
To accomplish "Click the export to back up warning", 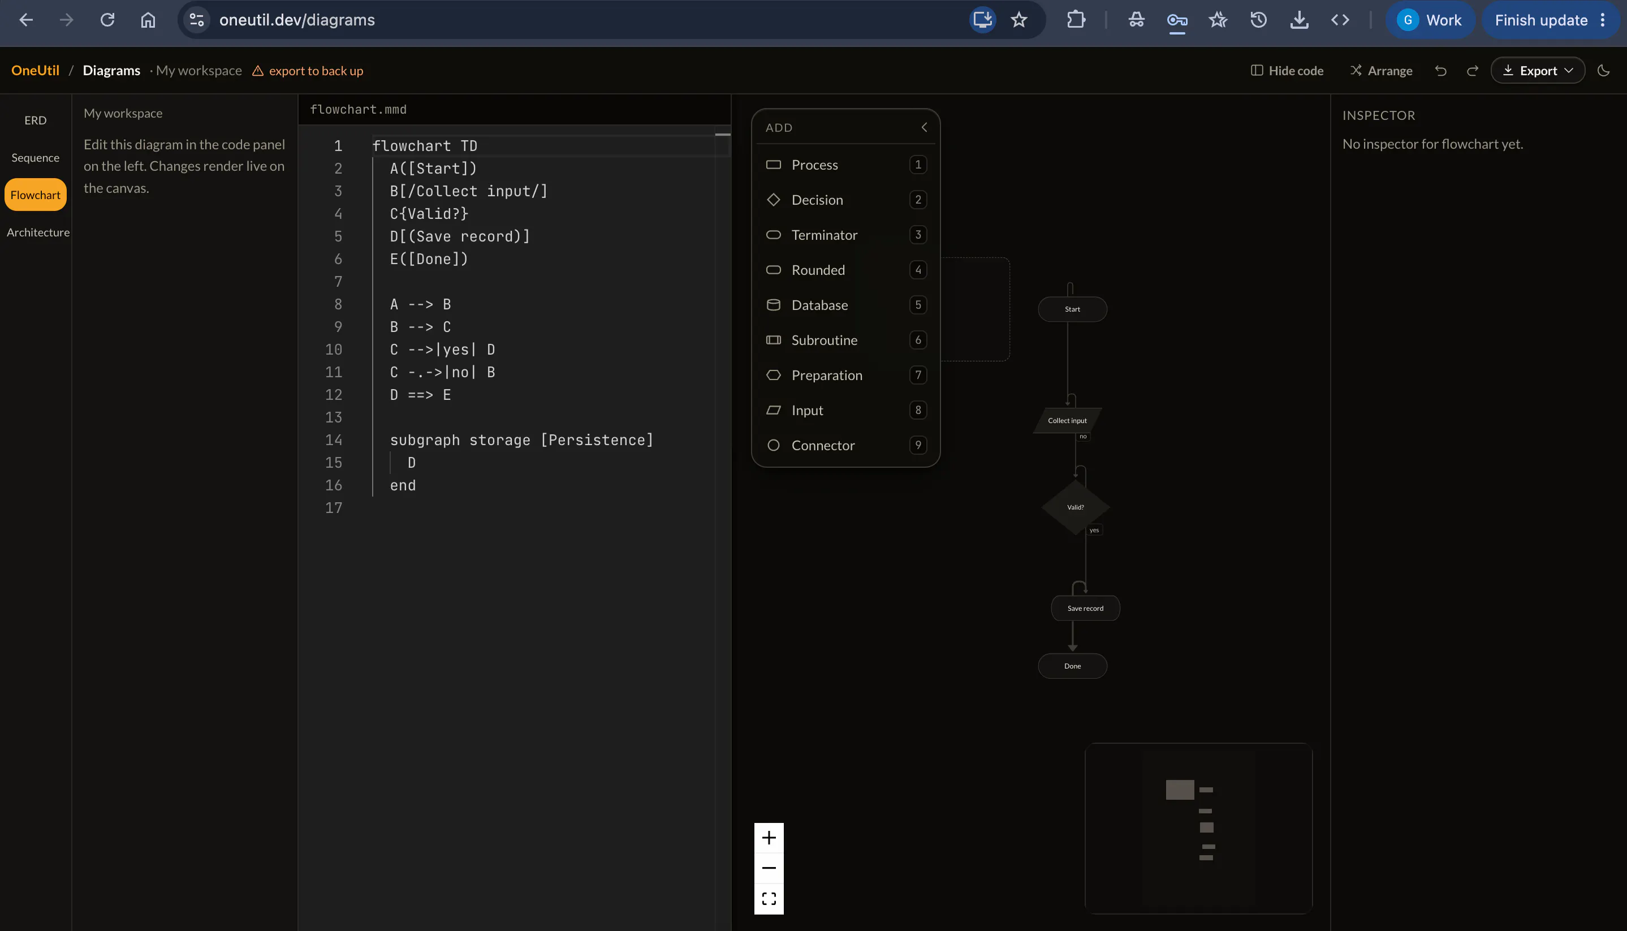I will (x=308, y=70).
